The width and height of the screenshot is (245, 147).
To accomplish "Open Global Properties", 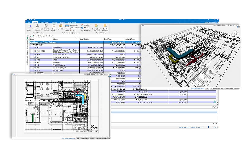I will 105,28.
